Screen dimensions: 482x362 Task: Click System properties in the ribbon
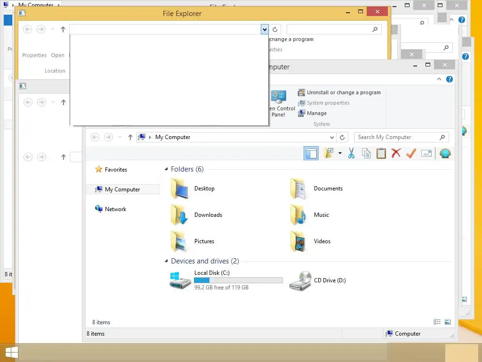pos(324,103)
